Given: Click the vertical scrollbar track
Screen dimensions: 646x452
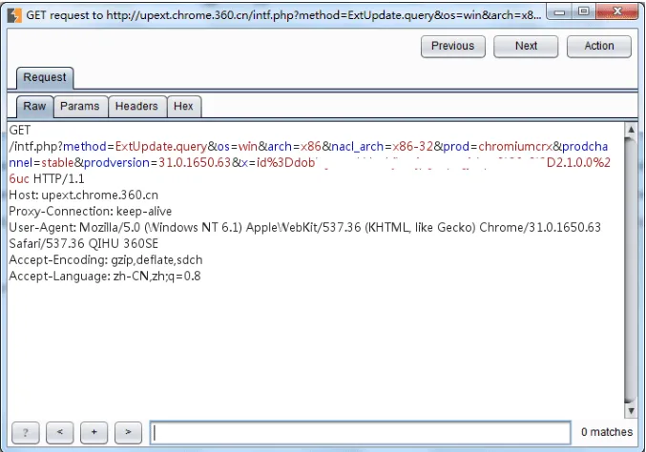Looking at the screenshot, I should click(631, 270).
